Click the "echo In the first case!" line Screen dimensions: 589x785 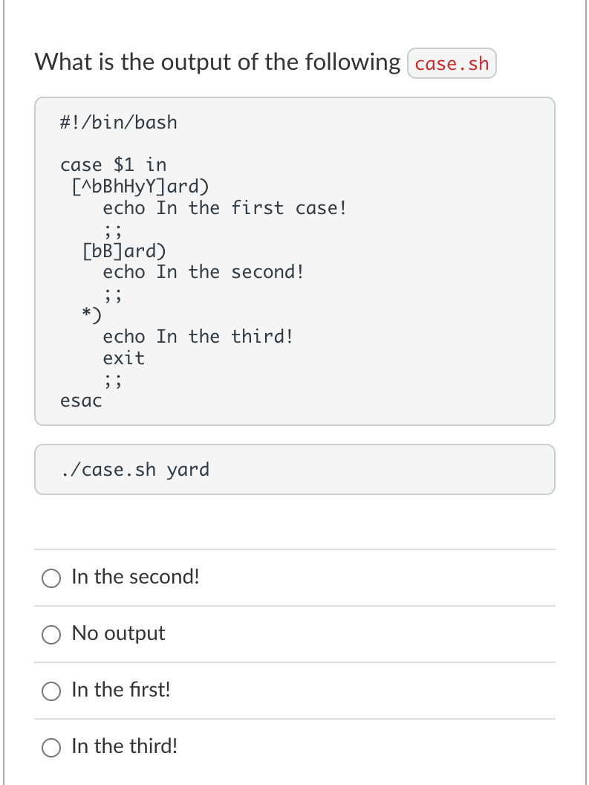[x=224, y=207]
